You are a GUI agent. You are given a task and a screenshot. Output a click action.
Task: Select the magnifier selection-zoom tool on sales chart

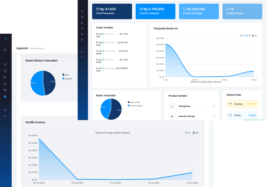point(246,36)
